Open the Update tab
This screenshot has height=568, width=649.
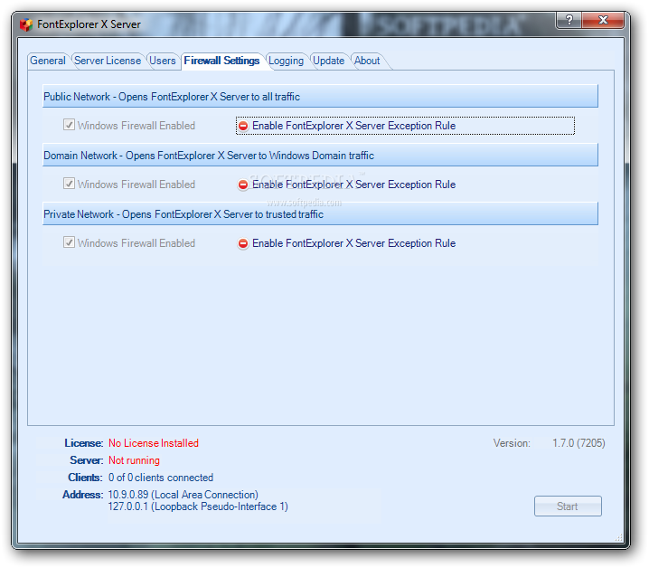[329, 61]
